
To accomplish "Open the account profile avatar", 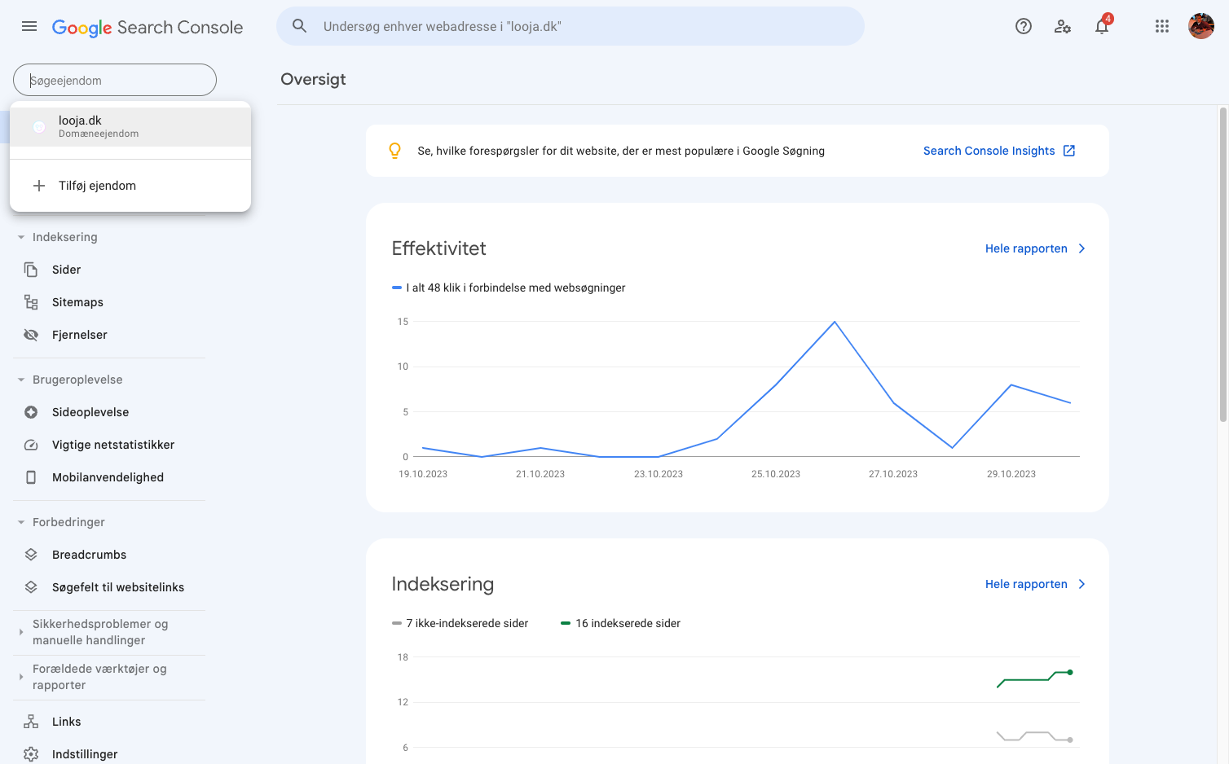I will pyautogui.click(x=1201, y=26).
